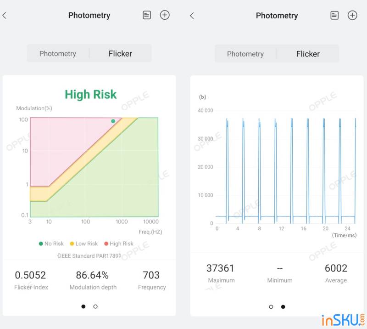
Task: Click the No Risk legend entry
Action: click(x=51, y=244)
